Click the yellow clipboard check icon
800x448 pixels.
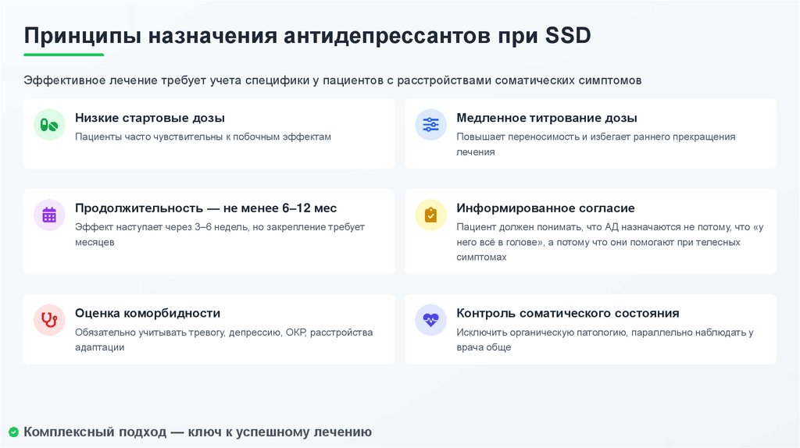click(x=430, y=215)
